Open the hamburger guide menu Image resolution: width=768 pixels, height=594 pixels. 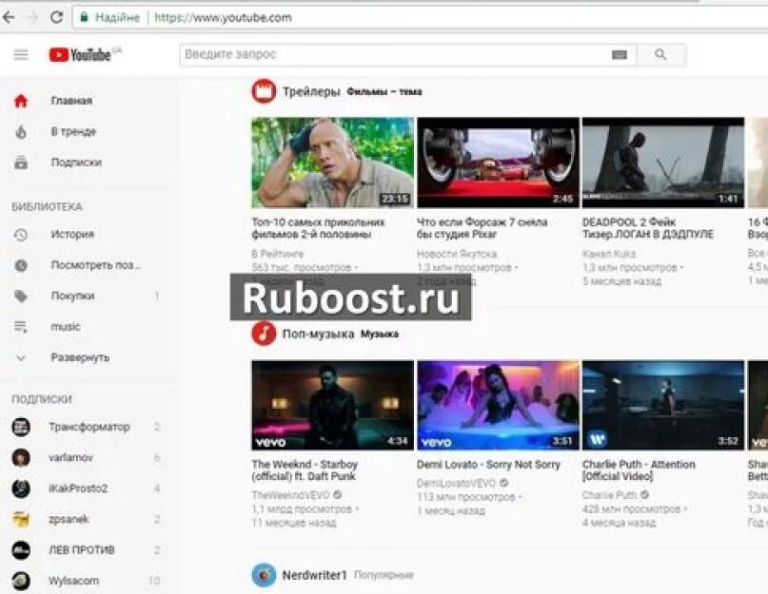click(x=21, y=55)
